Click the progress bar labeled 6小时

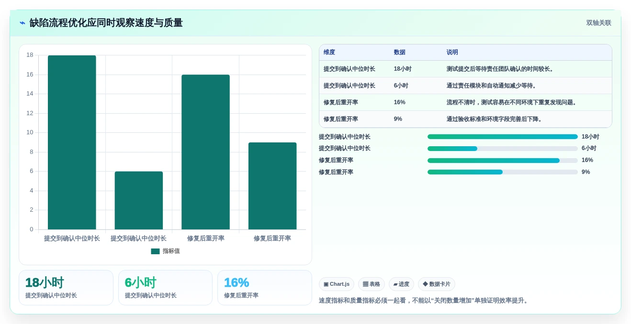pyautogui.click(x=503, y=149)
